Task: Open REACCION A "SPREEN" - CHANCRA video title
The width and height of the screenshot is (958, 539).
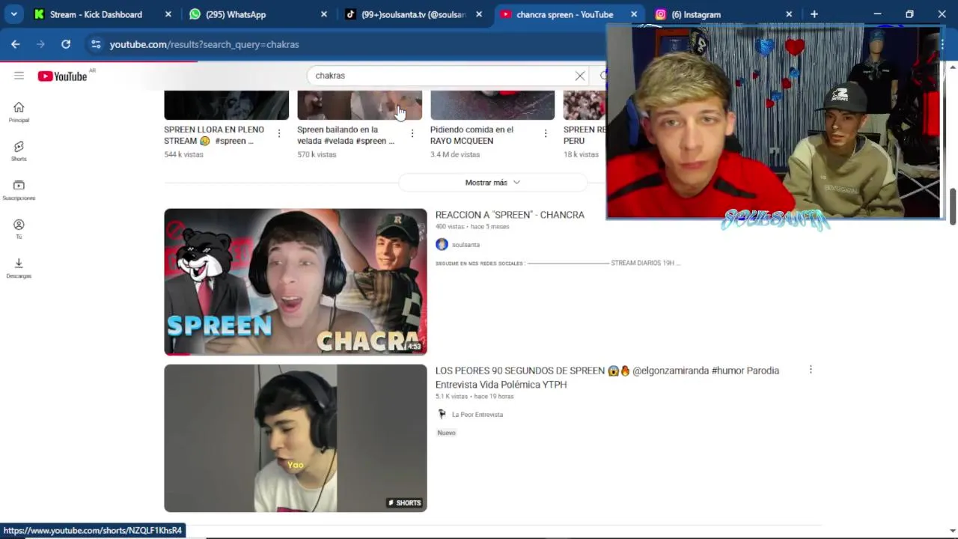Action: (x=510, y=215)
